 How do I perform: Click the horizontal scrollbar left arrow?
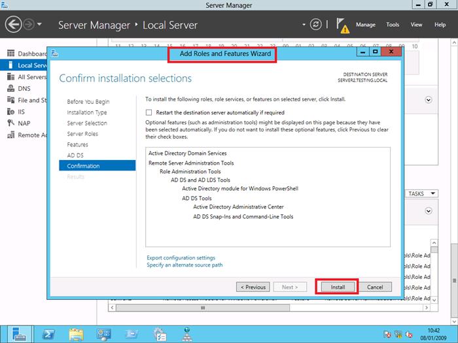pos(113,308)
